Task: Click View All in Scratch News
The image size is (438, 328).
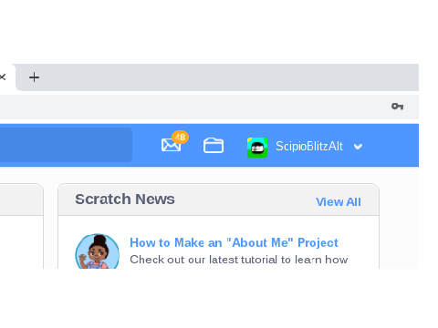Action: (339, 202)
